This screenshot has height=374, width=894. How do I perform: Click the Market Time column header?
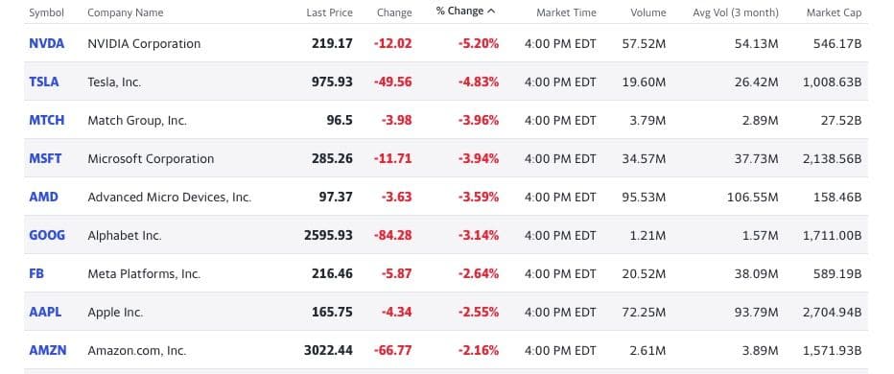[566, 12]
